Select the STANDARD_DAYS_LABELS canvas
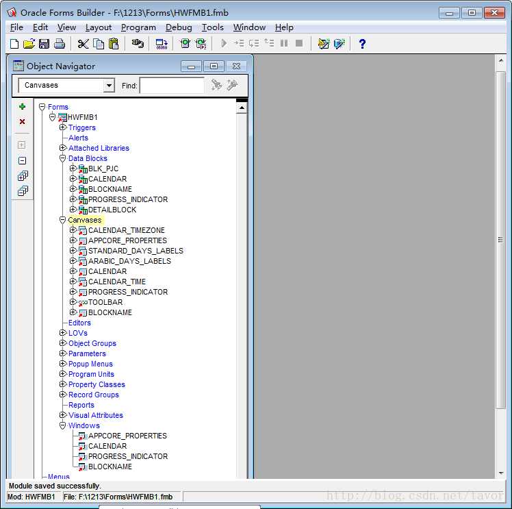The image size is (512, 509). [x=136, y=251]
